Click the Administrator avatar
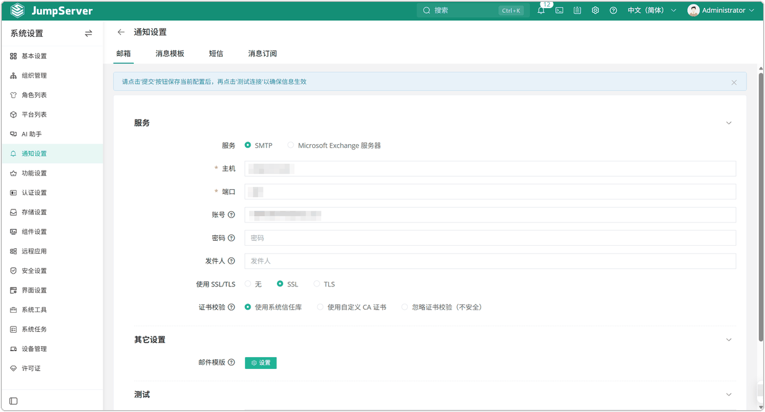The image size is (765, 412). pyautogui.click(x=693, y=10)
